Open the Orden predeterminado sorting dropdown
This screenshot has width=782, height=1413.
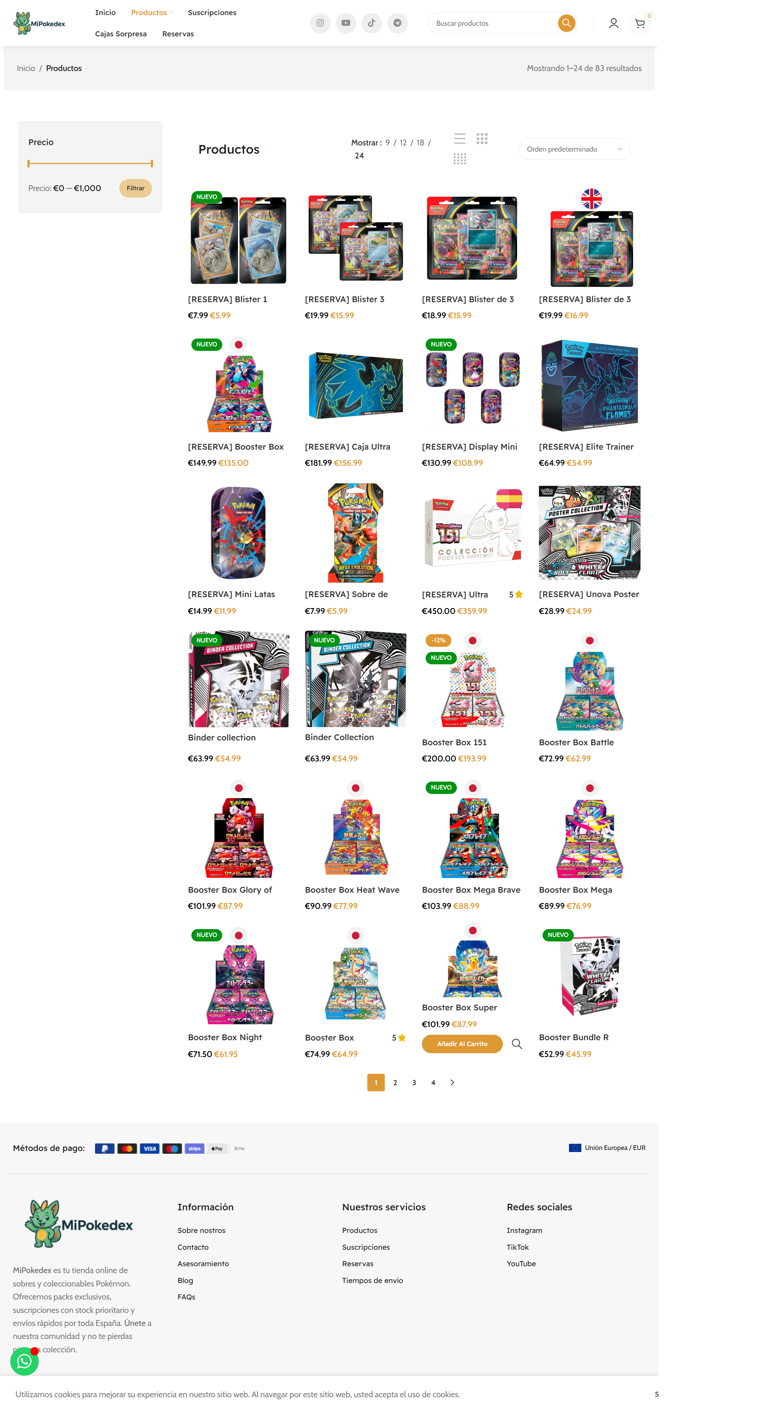coord(574,149)
